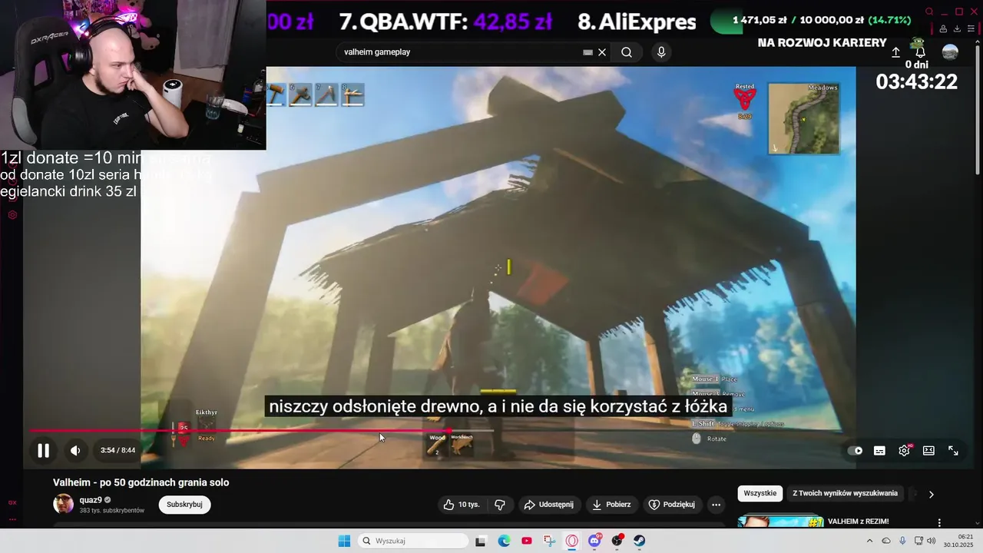The height and width of the screenshot is (553, 983).
Task: Switch to Opera GX on the taskbar
Action: [572, 541]
